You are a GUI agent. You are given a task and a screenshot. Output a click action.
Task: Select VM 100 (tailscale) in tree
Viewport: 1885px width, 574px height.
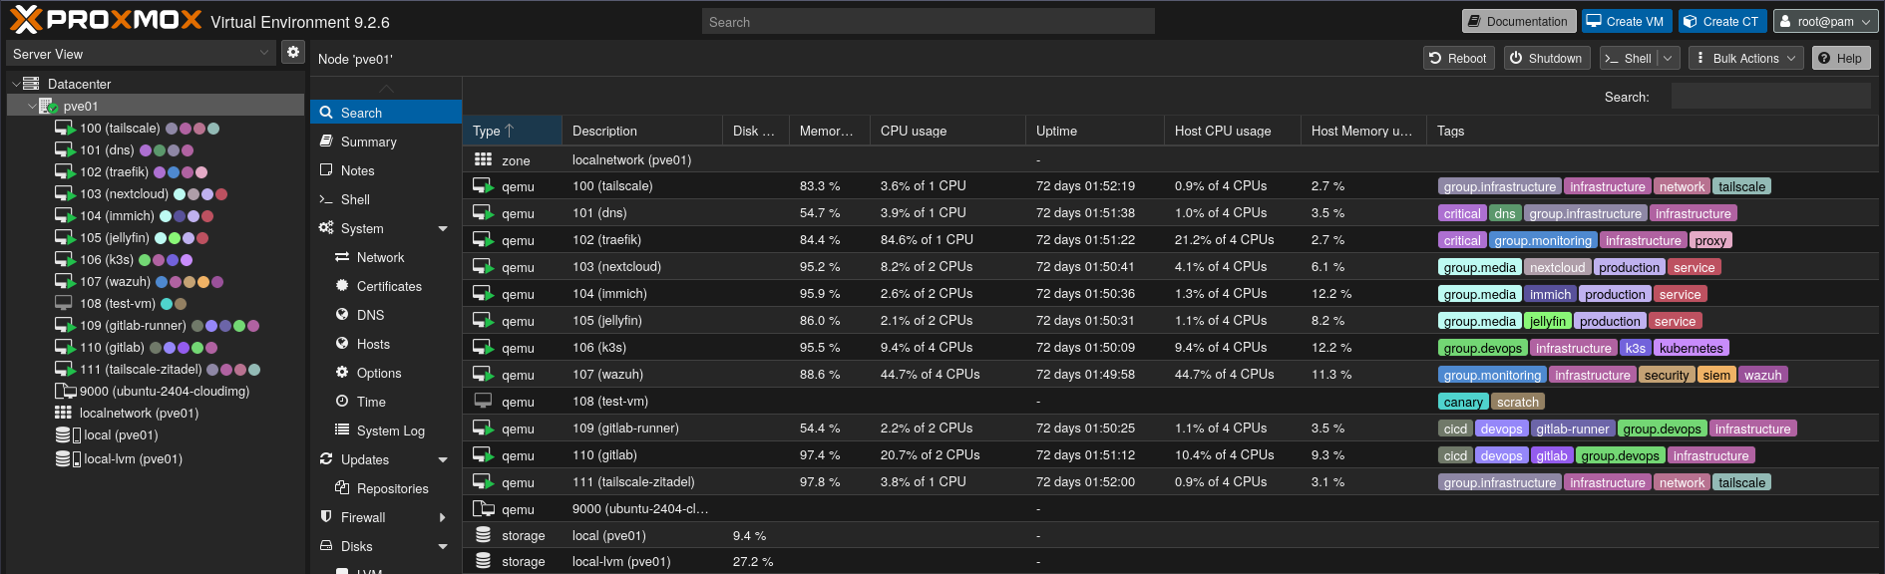tap(120, 128)
